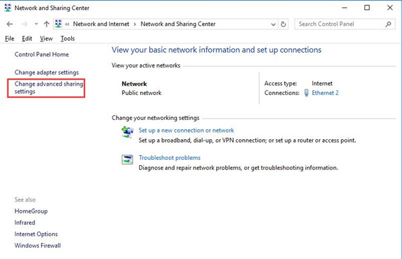
Task: Open Windows Firewall
Action: click(x=38, y=246)
